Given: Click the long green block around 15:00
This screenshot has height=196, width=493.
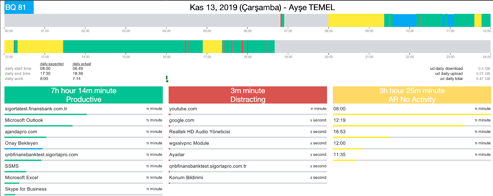Looking at the screenshot, I should click(x=123, y=46).
